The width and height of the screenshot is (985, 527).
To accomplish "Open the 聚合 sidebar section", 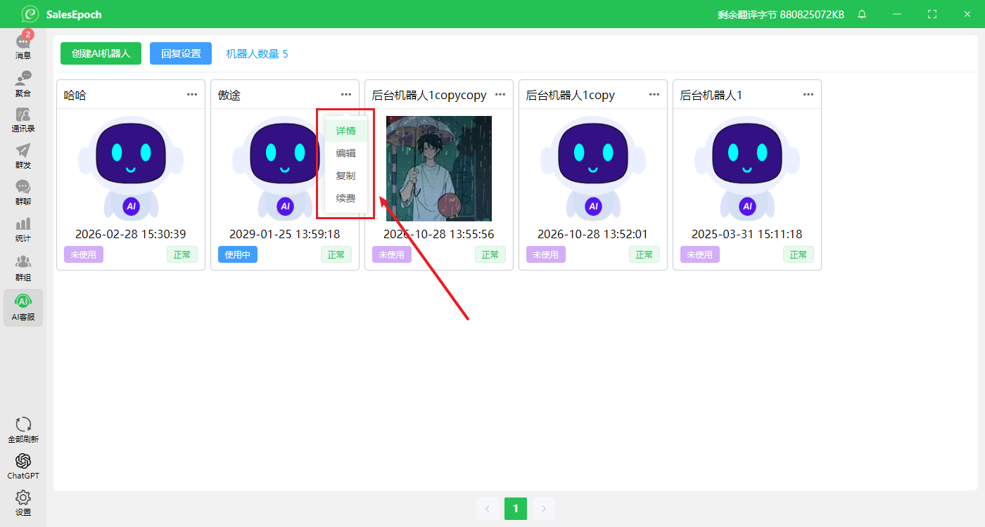I will coord(23,82).
